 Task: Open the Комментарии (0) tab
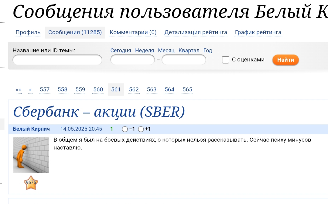[133, 32]
